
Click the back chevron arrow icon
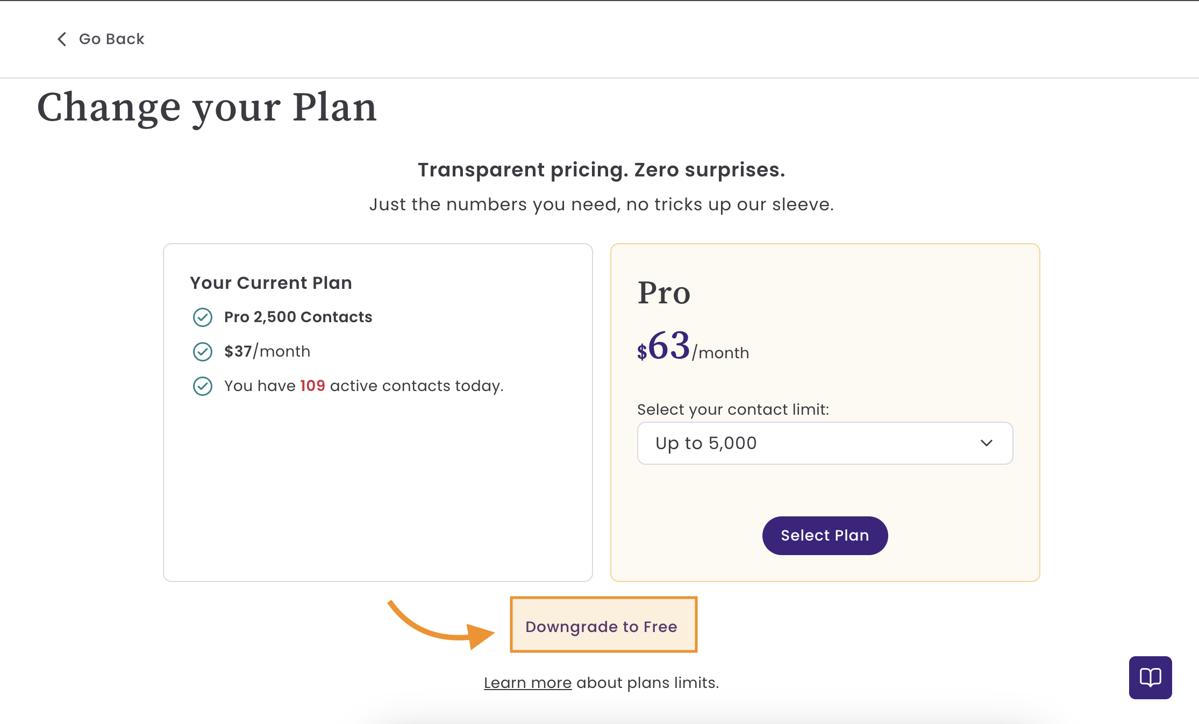(x=62, y=39)
